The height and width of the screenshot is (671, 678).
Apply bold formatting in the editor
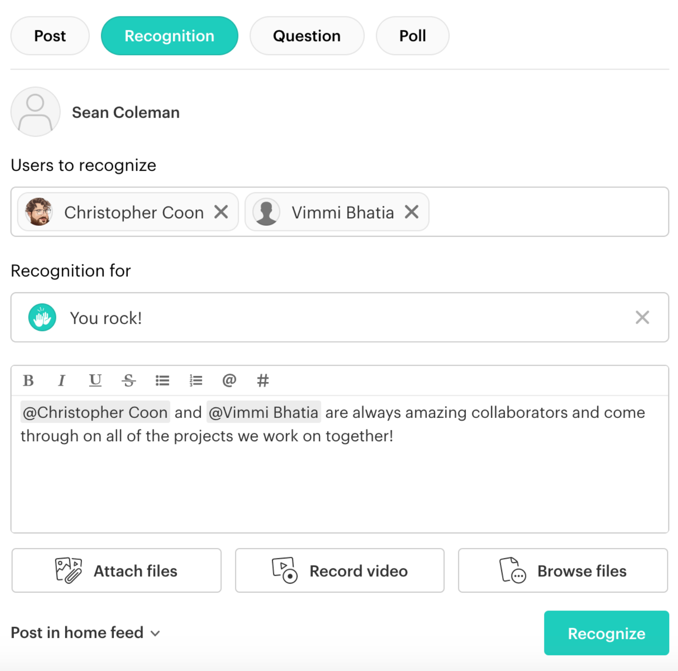pyautogui.click(x=29, y=380)
